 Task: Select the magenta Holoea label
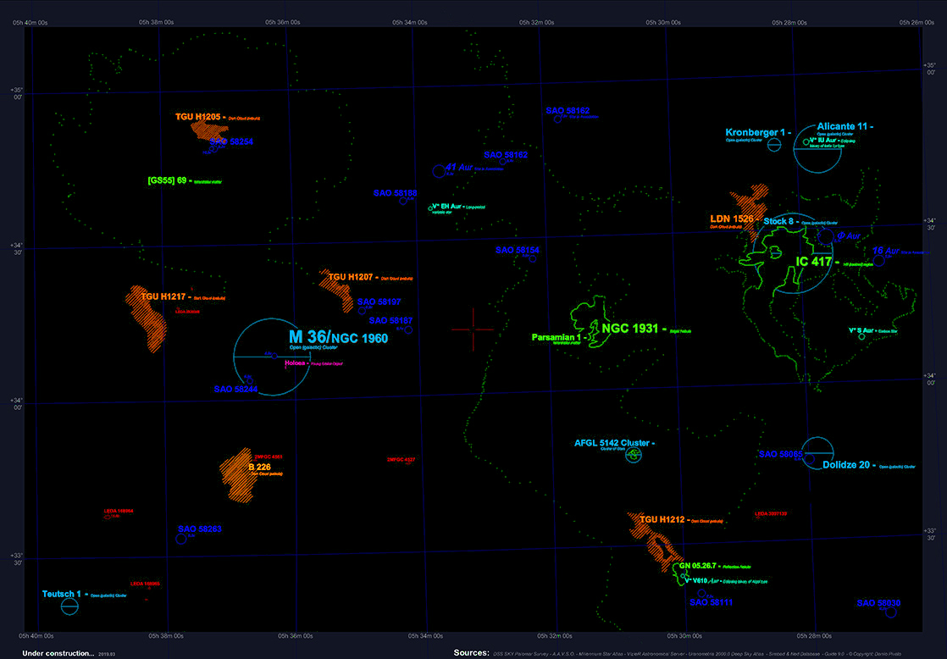click(295, 363)
